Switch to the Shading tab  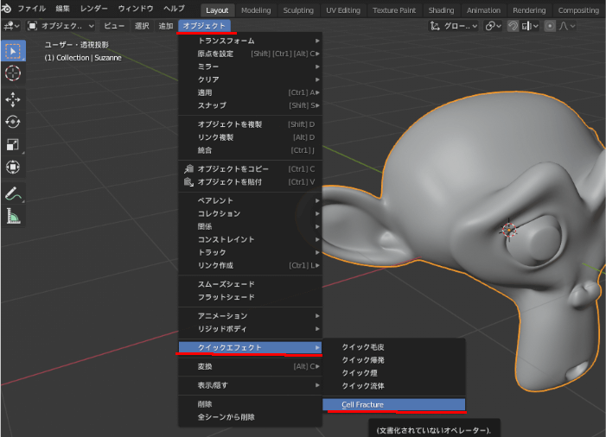pos(442,10)
